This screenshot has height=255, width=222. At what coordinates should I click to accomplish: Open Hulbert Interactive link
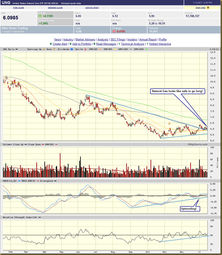pos(160,44)
